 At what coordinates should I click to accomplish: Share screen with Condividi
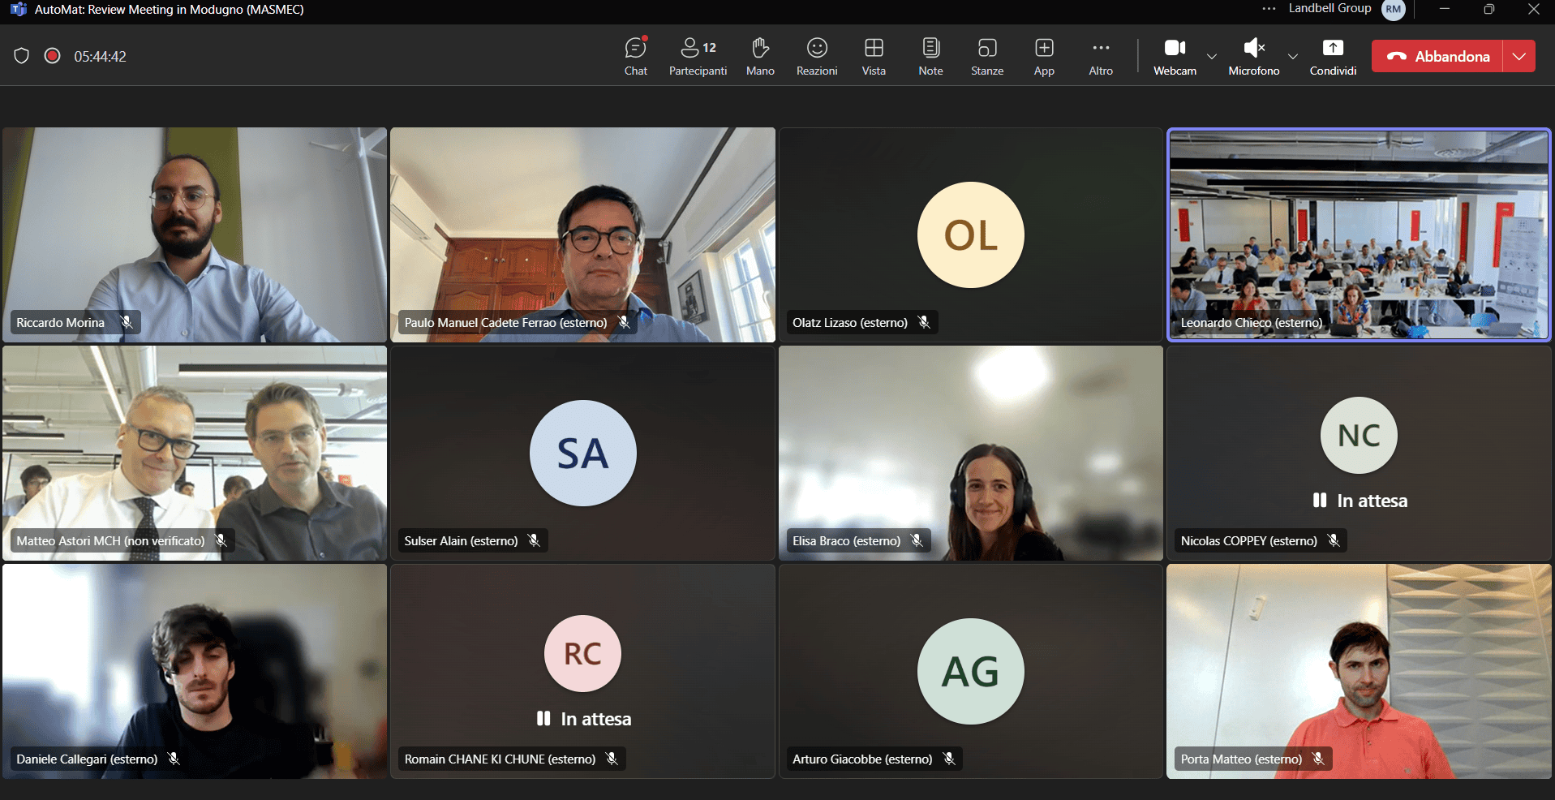[x=1333, y=56]
